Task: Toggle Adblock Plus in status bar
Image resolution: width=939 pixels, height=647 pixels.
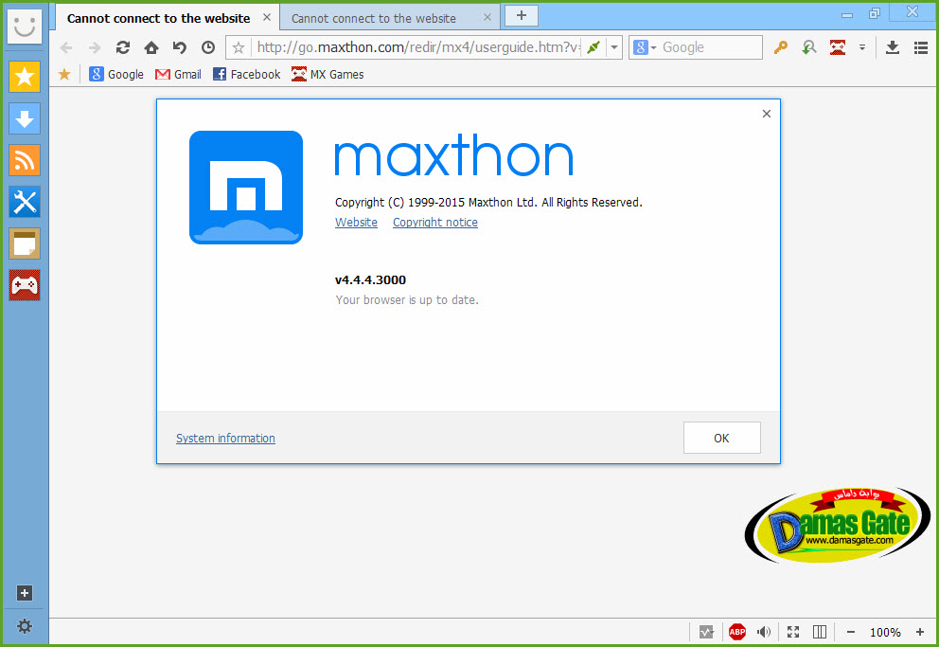Action: point(737,632)
